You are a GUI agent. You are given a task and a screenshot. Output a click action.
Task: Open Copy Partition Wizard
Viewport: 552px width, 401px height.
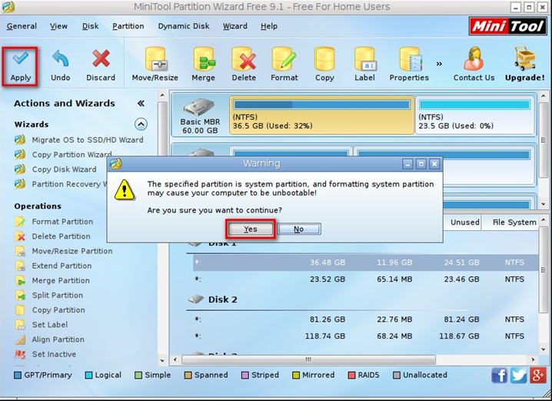pos(71,155)
